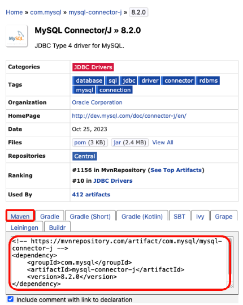Click the 'Used By' row label
The height and width of the screenshot is (305, 243).
coord(20,195)
